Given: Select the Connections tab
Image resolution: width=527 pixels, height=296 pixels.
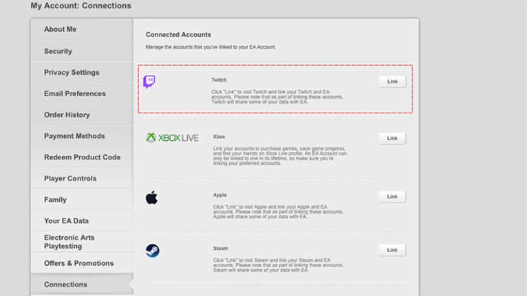Looking at the screenshot, I should coord(82,284).
